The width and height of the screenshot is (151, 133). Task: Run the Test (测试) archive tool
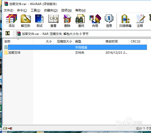(x=39, y=21)
